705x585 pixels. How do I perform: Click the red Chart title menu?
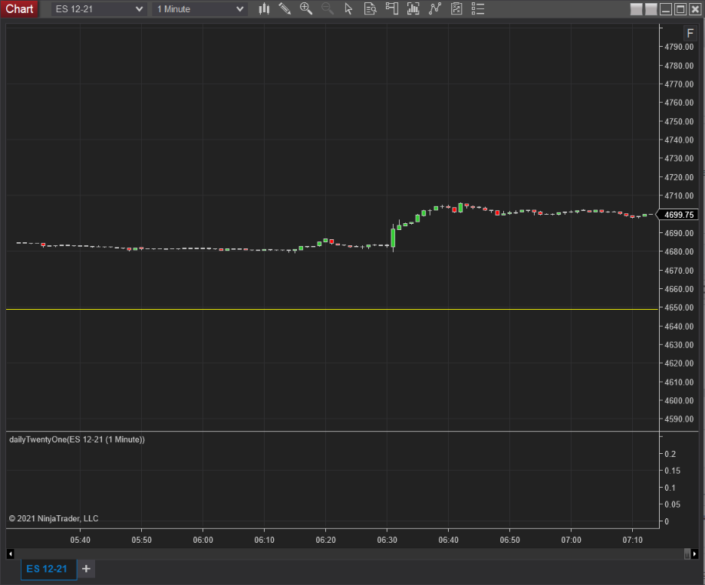(19, 9)
